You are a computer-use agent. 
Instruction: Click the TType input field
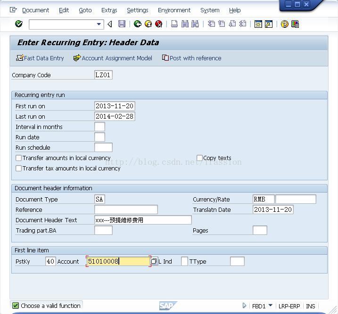pos(237,261)
